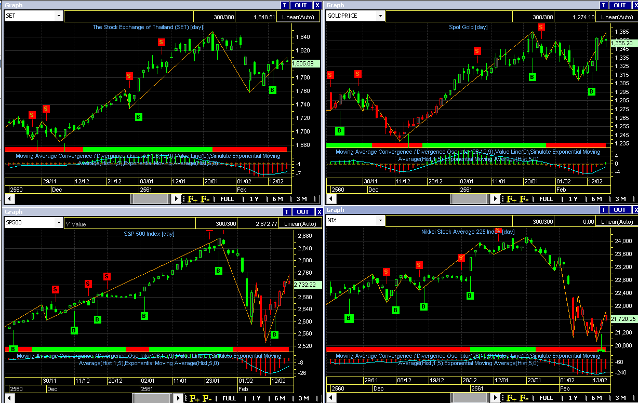
Task: Click the T icon in SET graph title bar
Action: coord(285,5)
